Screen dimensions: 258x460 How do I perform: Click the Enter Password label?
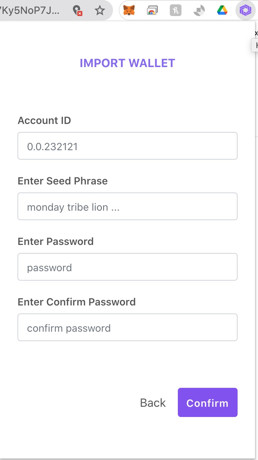tap(56, 242)
